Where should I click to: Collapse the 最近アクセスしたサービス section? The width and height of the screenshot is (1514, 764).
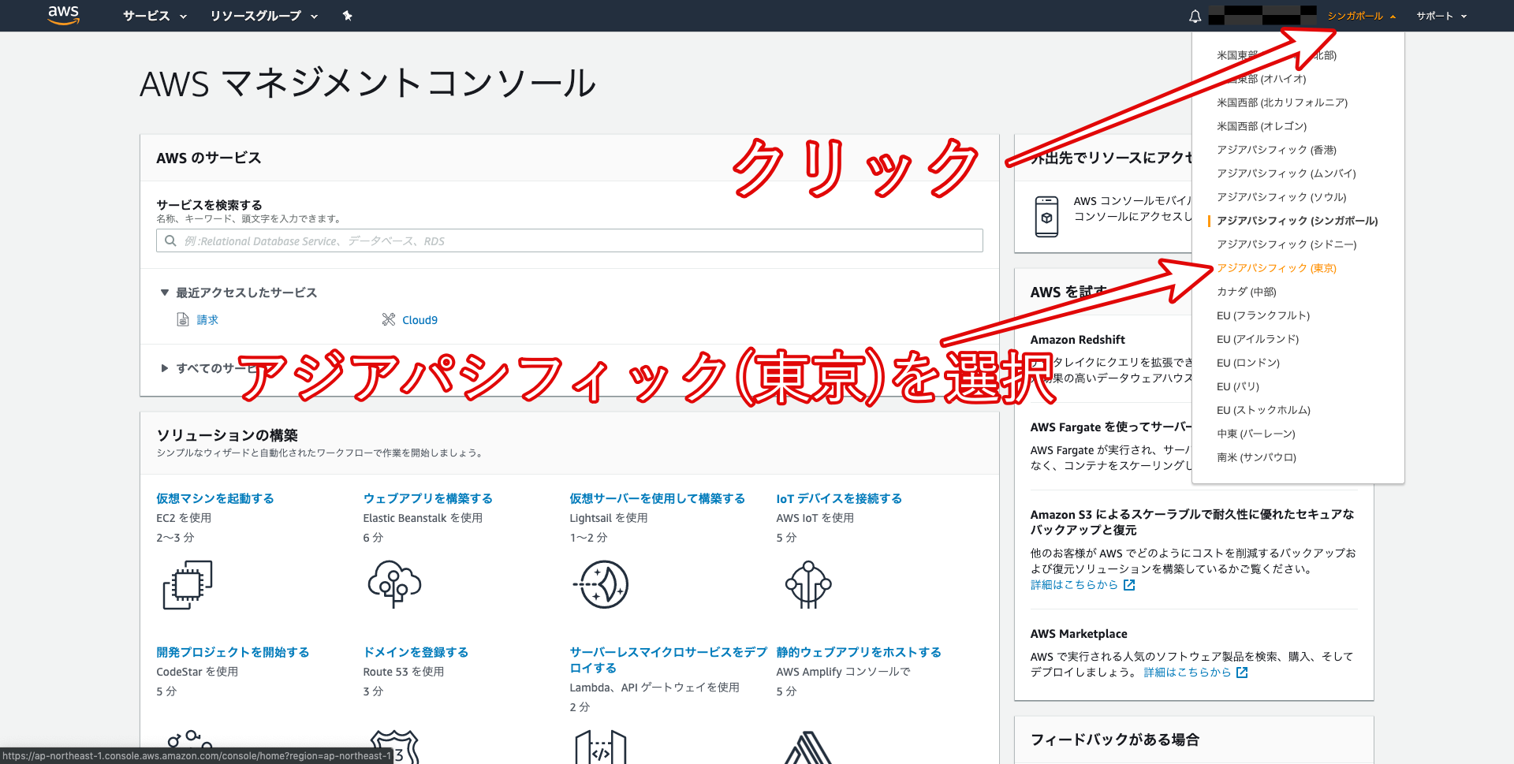[165, 293]
